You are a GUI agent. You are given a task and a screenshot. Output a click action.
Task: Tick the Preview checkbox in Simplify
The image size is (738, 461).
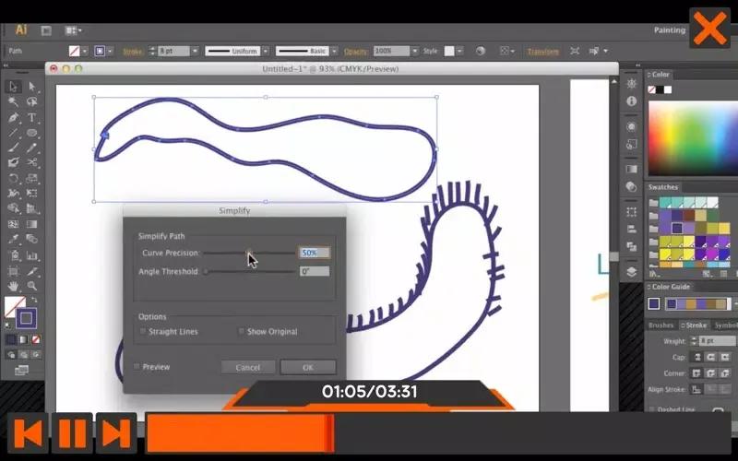(x=137, y=366)
